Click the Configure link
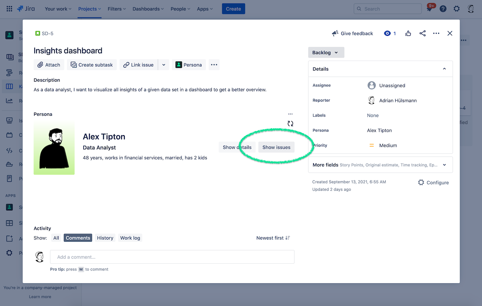 pos(438,182)
